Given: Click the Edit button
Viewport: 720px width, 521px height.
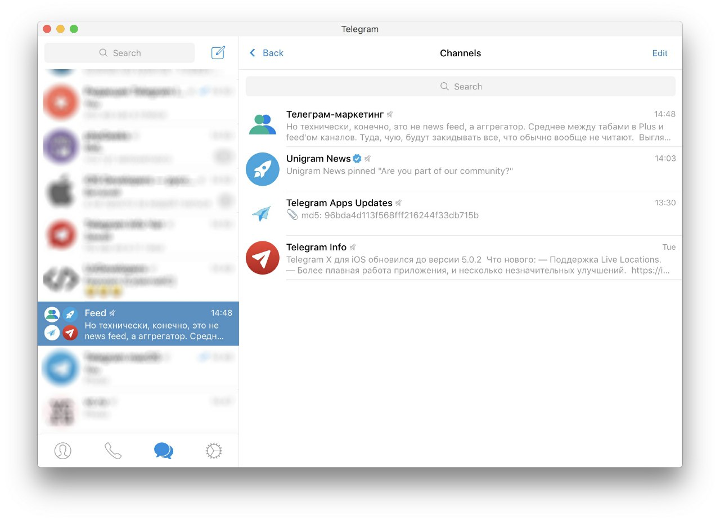Looking at the screenshot, I should point(660,53).
